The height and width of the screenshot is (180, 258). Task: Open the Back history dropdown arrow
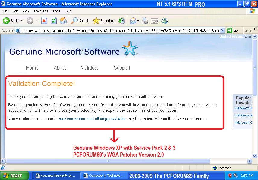pyautogui.click(x=22, y=21)
